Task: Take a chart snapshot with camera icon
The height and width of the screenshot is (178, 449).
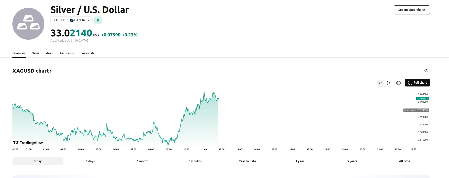Action: click(399, 83)
